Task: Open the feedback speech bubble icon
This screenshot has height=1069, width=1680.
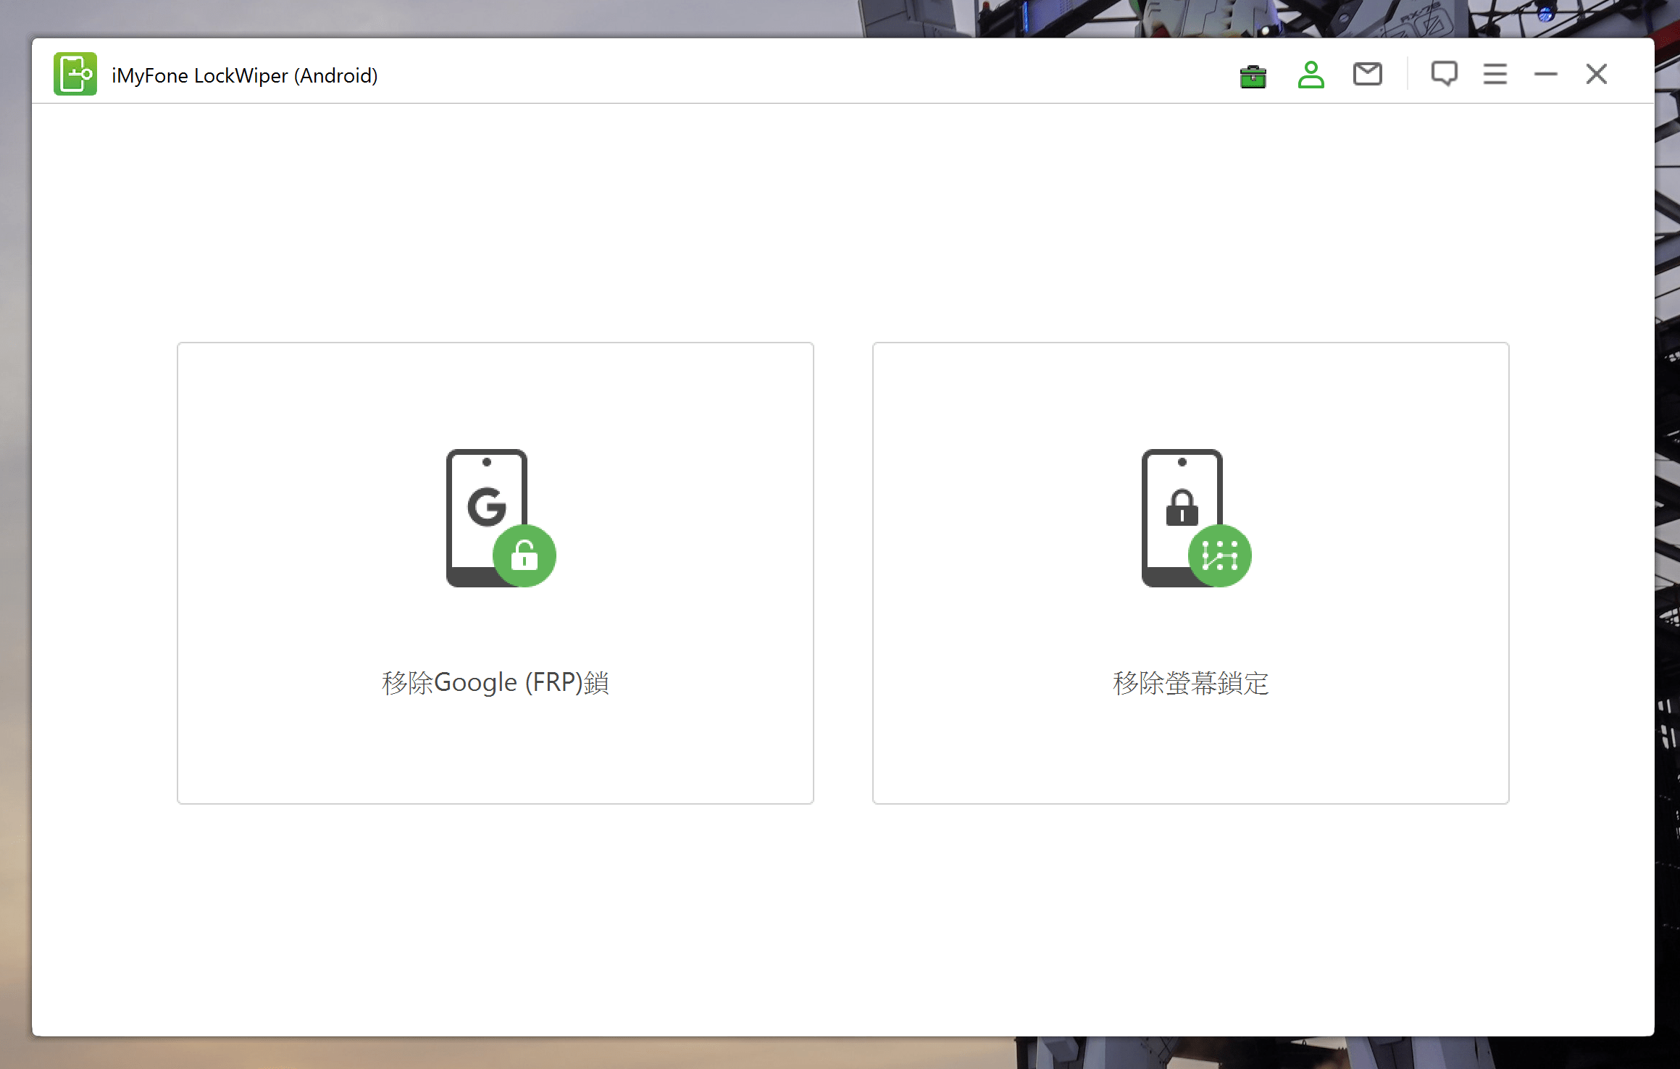Action: coord(1444,74)
